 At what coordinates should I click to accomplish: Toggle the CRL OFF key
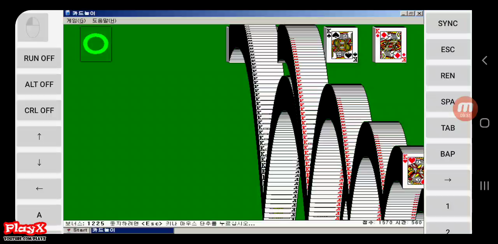tap(39, 110)
